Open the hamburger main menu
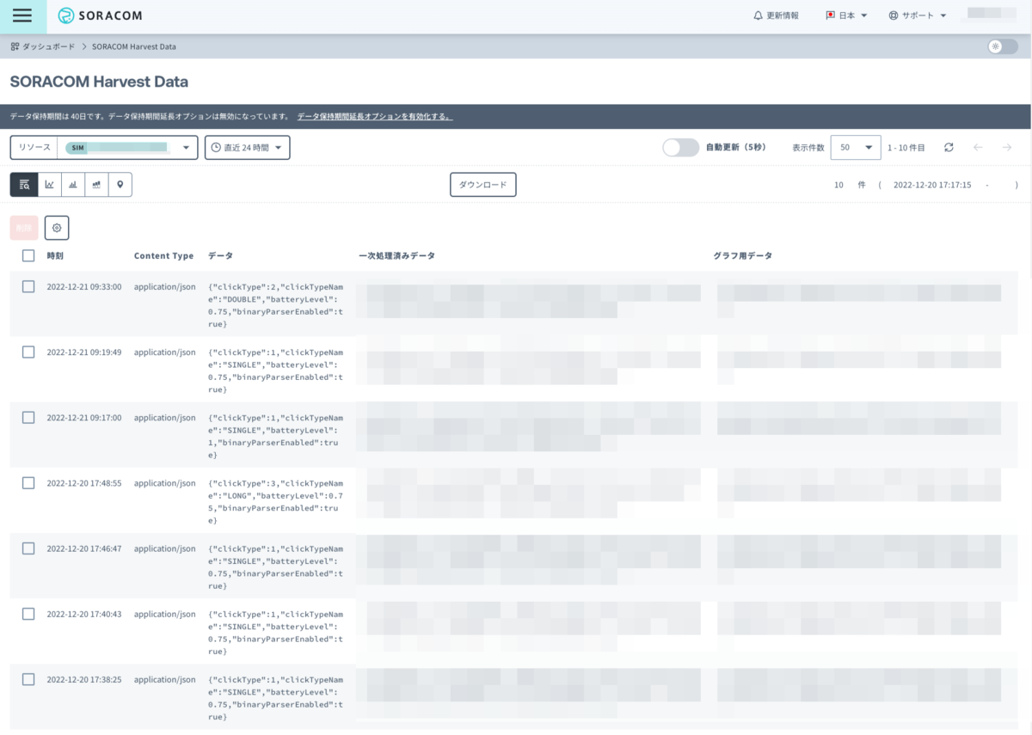The width and height of the screenshot is (1032, 735). (23, 15)
